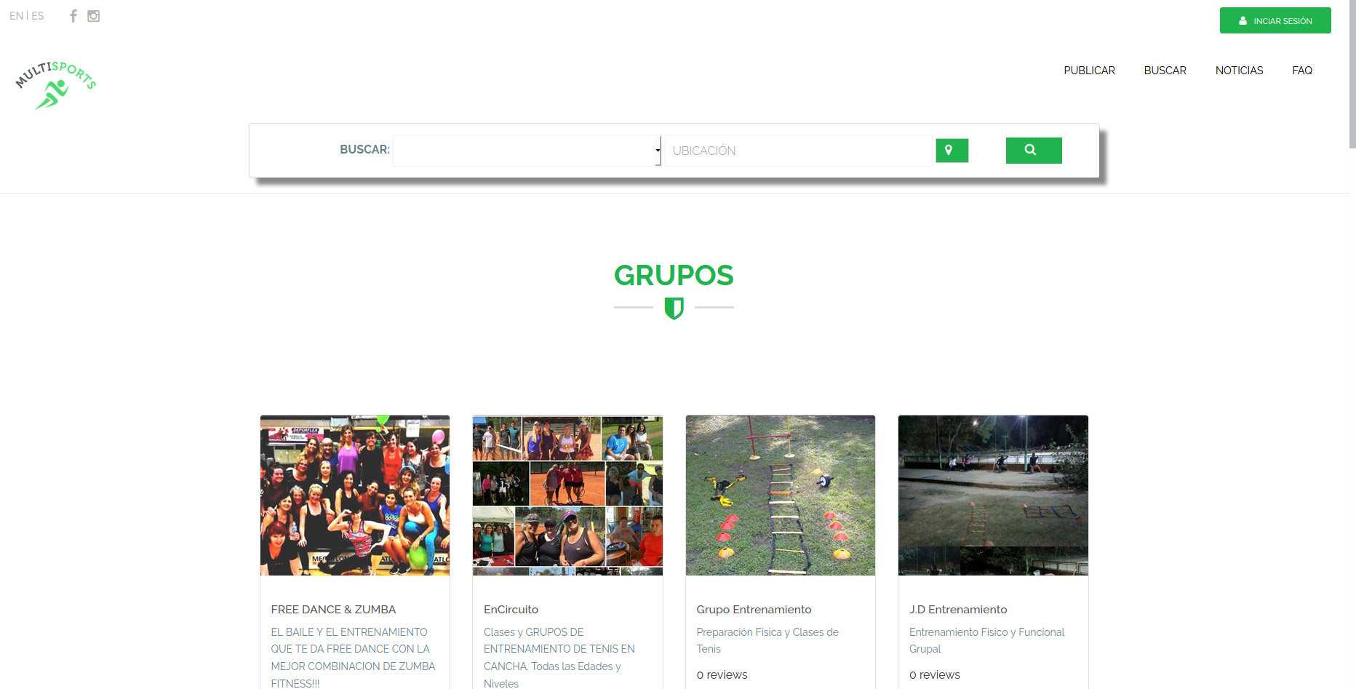The height and width of the screenshot is (689, 1356).
Task: Open the Instagram page icon
Action: 94,16
